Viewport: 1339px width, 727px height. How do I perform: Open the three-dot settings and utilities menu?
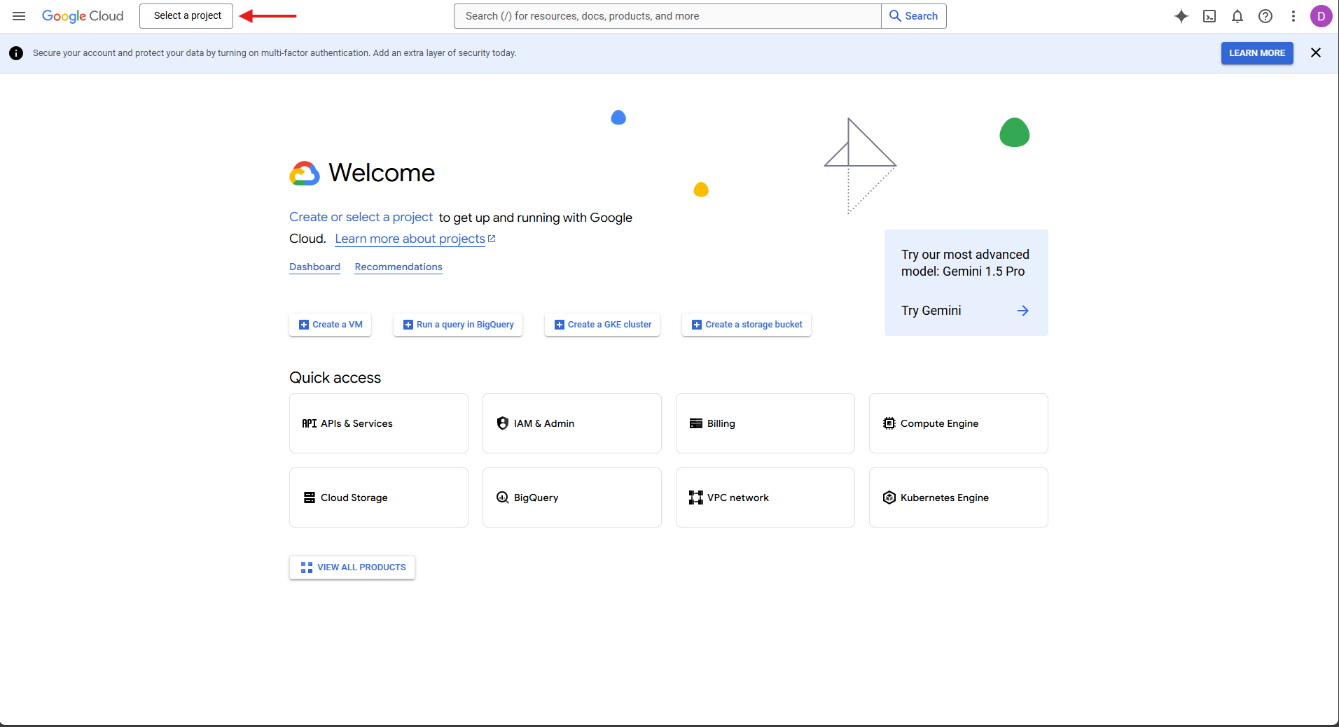(1293, 16)
